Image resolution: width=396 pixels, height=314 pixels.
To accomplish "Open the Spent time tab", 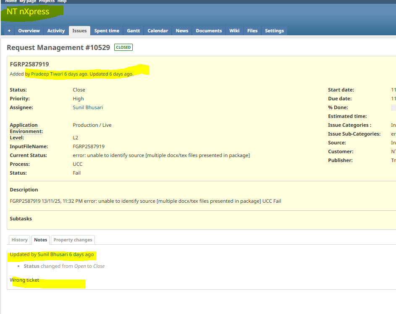I will tap(107, 31).
